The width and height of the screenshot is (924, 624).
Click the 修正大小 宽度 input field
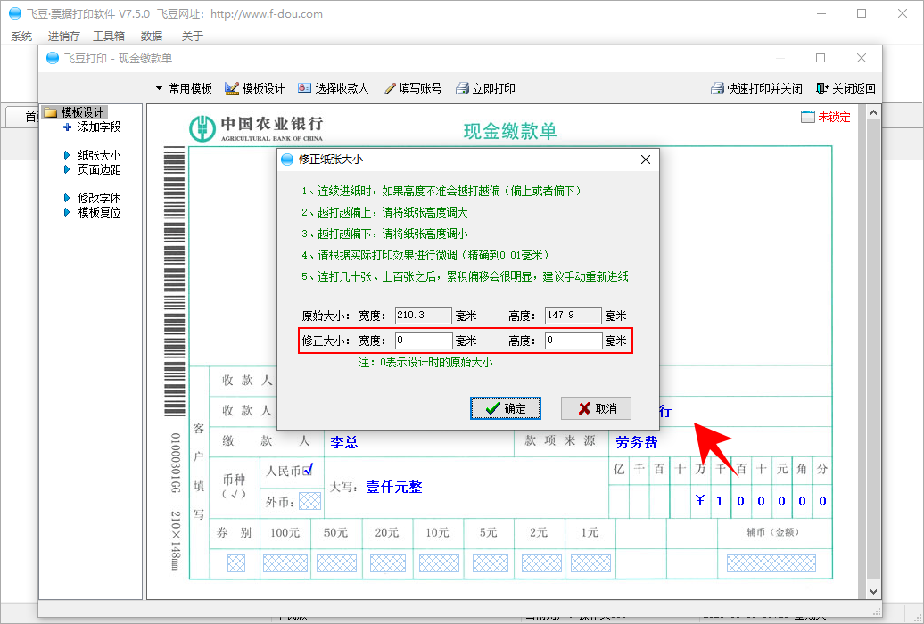[x=425, y=341]
